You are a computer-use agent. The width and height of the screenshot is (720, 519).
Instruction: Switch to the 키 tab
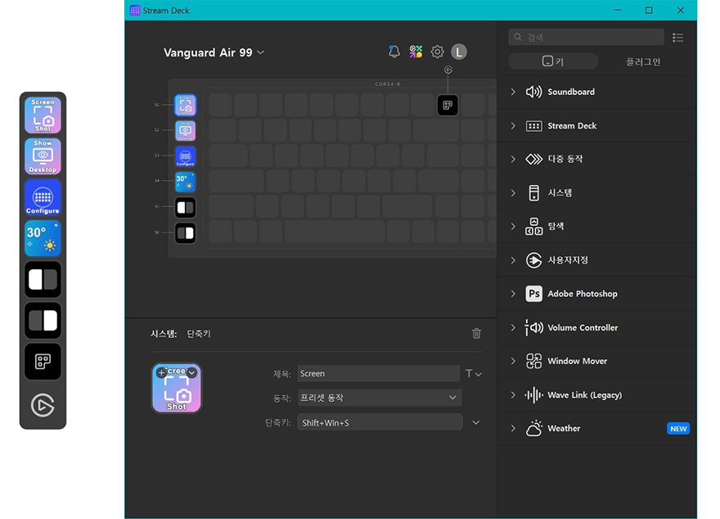[x=553, y=61]
